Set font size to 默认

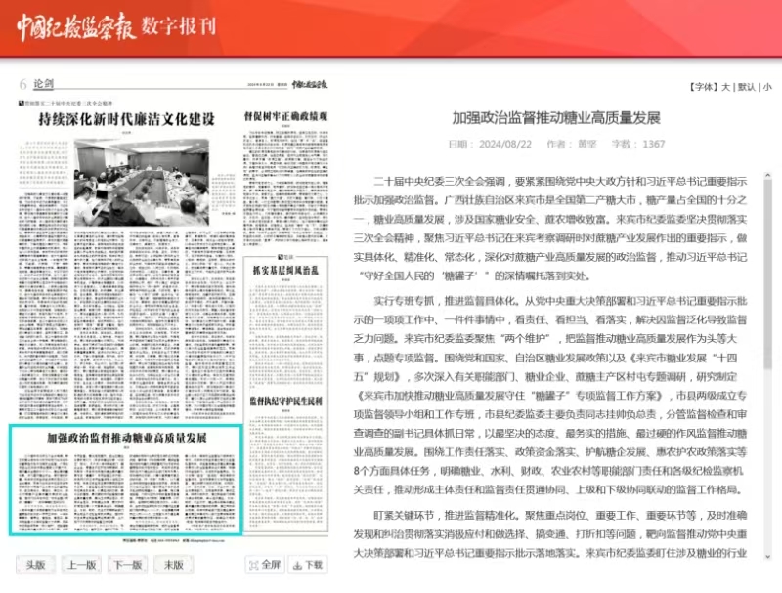[746, 87]
